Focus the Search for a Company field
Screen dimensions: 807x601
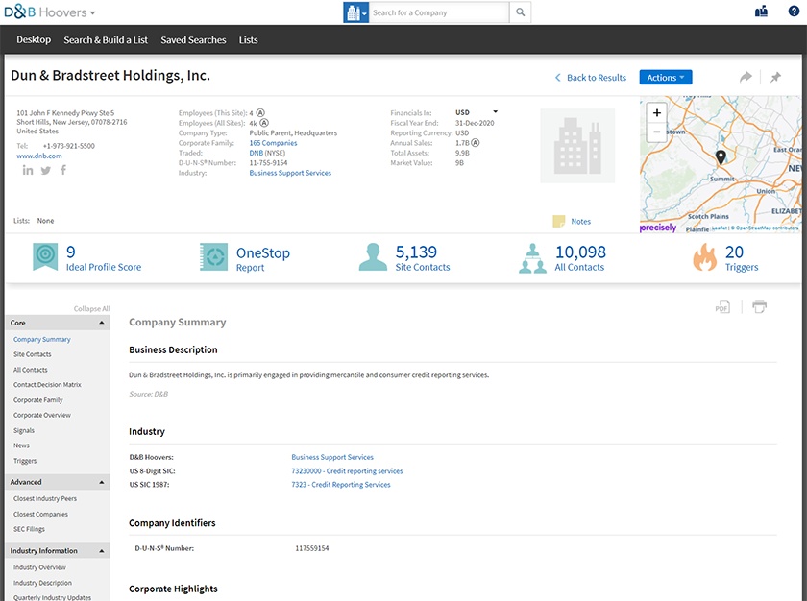click(x=439, y=12)
